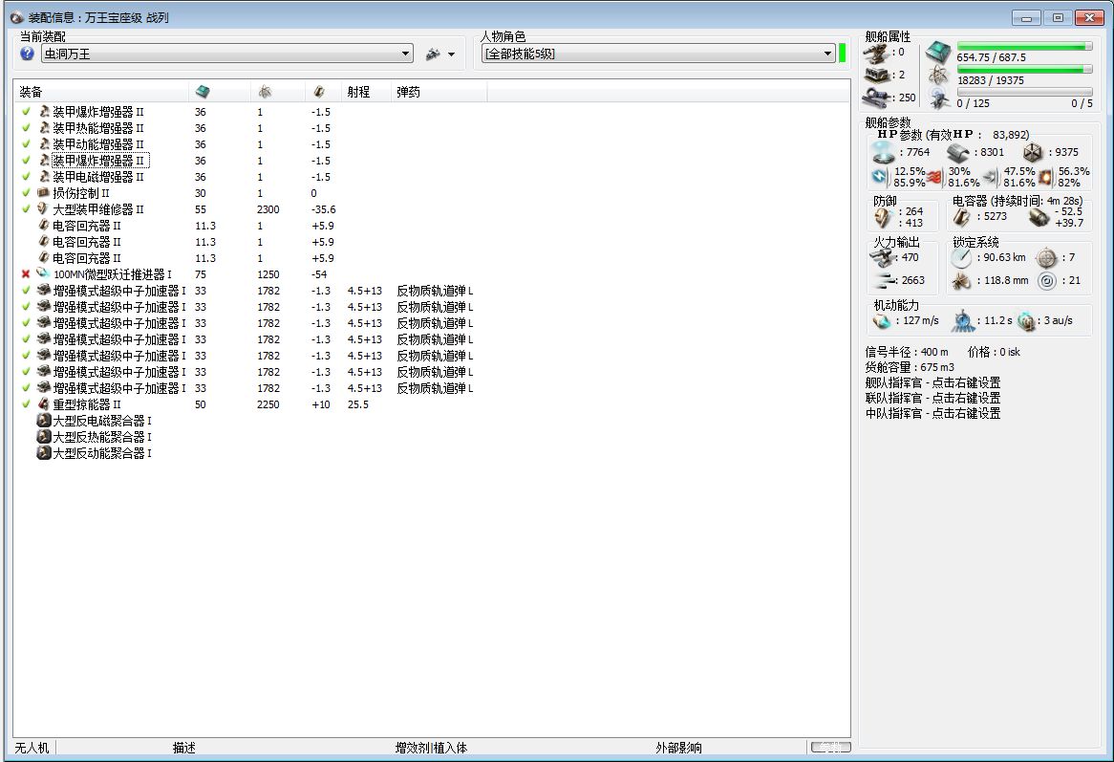The width and height of the screenshot is (1114, 762).
Task: Click the powergrid icon column header
Action: point(278,92)
